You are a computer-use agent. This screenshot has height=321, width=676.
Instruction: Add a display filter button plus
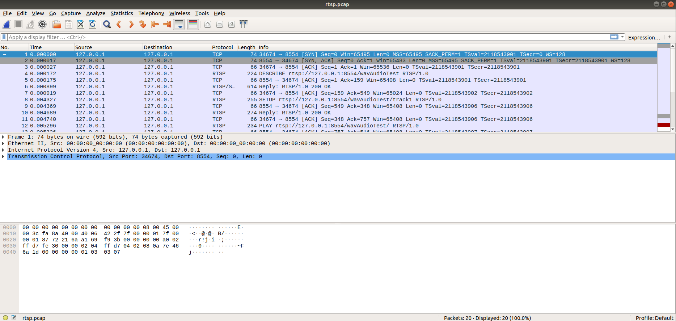pos(670,37)
